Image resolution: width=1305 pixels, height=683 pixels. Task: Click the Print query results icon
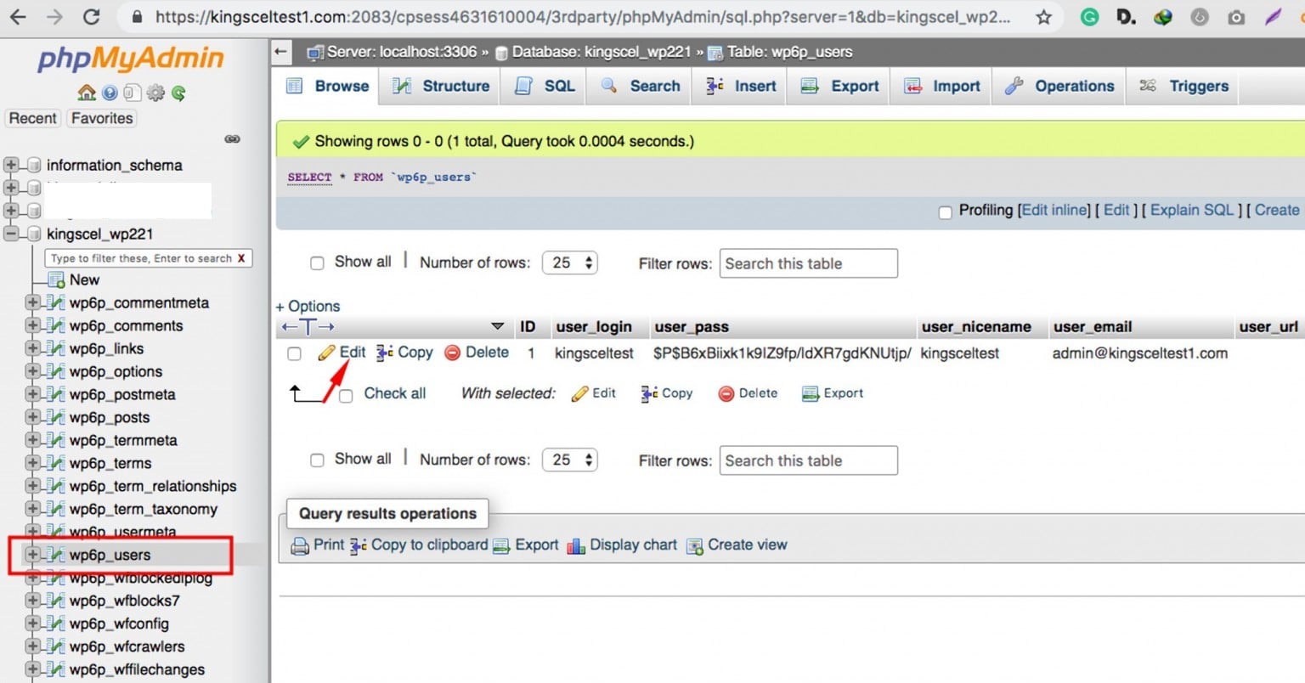[x=300, y=545]
